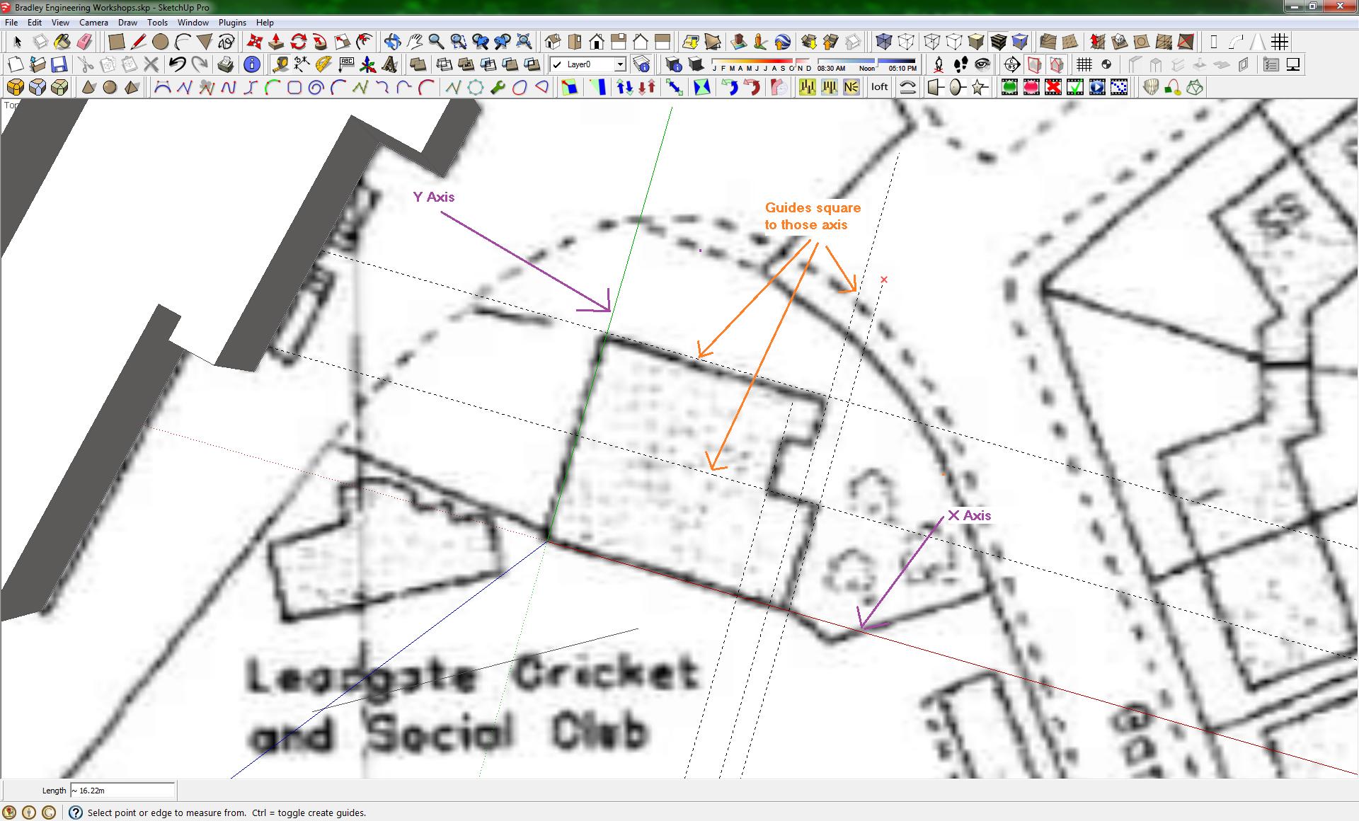The height and width of the screenshot is (821, 1359).
Task: Pick the pink Eraser tool
Action: click(84, 42)
